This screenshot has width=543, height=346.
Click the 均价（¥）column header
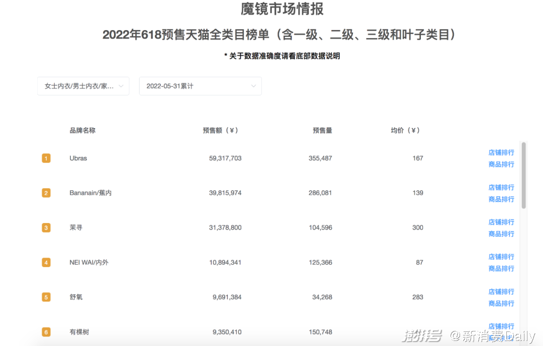click(x=405, y=131)
